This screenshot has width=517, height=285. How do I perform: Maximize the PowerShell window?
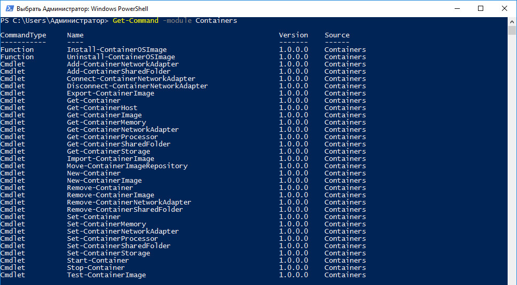coord(481,9)
